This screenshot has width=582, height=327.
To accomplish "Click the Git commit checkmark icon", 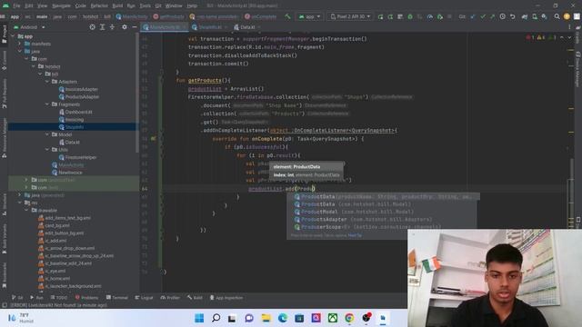I will click(x=483, y=16).
